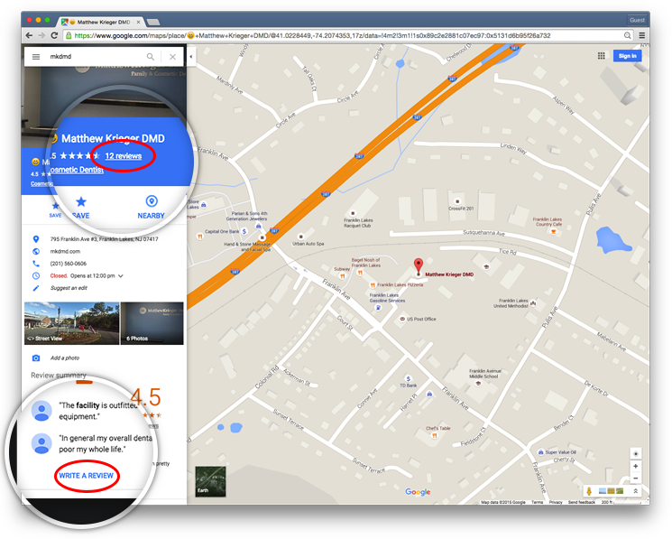672x539 pixels.
Task: Open the Terms link on map footer
Action: point(538,502)
